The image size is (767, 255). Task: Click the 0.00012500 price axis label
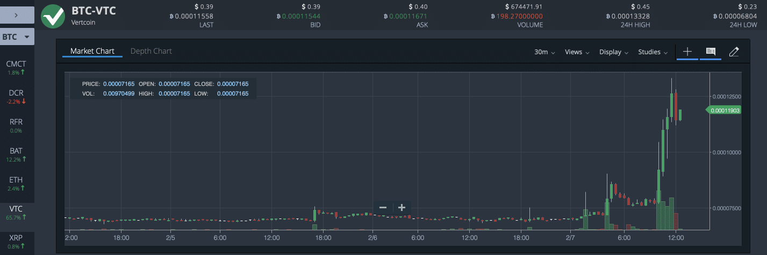727,97
